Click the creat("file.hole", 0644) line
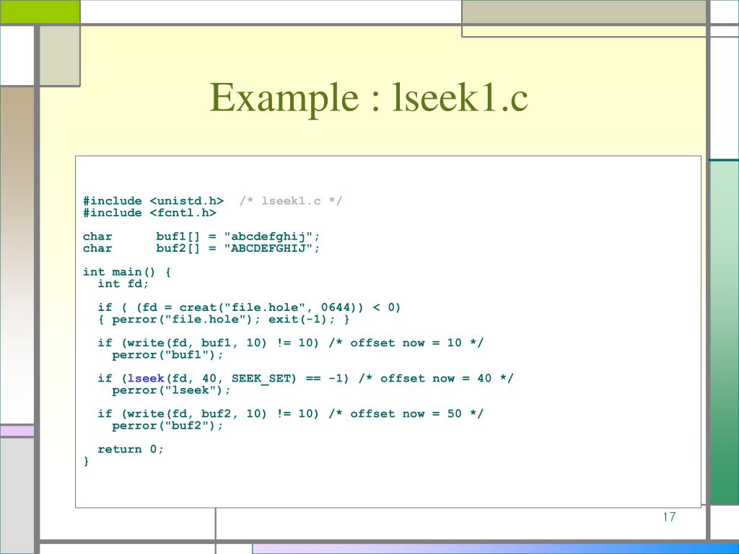 point(249,307)
